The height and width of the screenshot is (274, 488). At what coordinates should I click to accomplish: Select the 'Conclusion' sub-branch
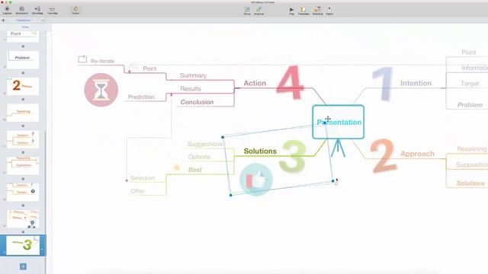coord(197,102)
